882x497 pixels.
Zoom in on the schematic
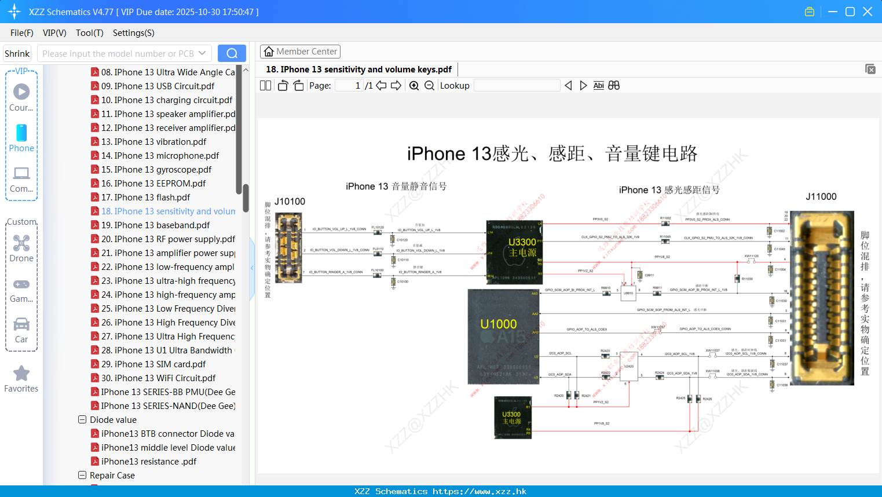click(x=414, y=86)
